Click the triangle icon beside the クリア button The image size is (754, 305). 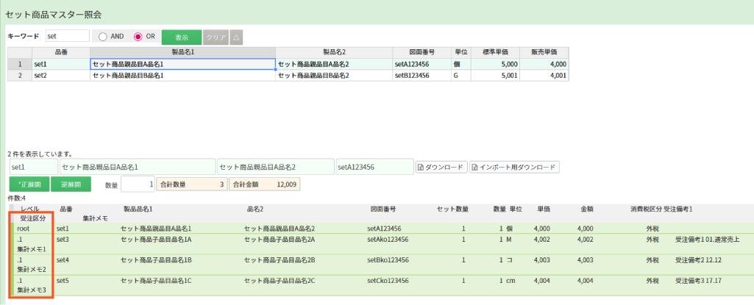[x=236, y=36]
